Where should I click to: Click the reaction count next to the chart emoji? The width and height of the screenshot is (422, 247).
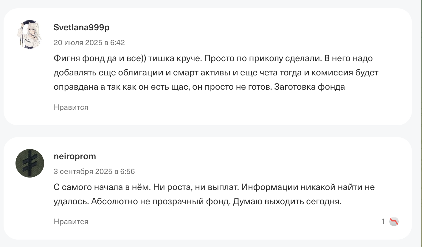(x=383, y=221)
